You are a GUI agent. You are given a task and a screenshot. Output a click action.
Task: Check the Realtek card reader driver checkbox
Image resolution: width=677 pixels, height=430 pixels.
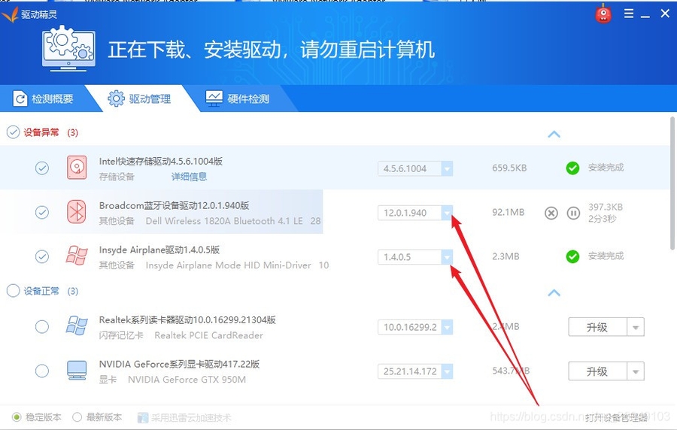click(x=42, y=326)
